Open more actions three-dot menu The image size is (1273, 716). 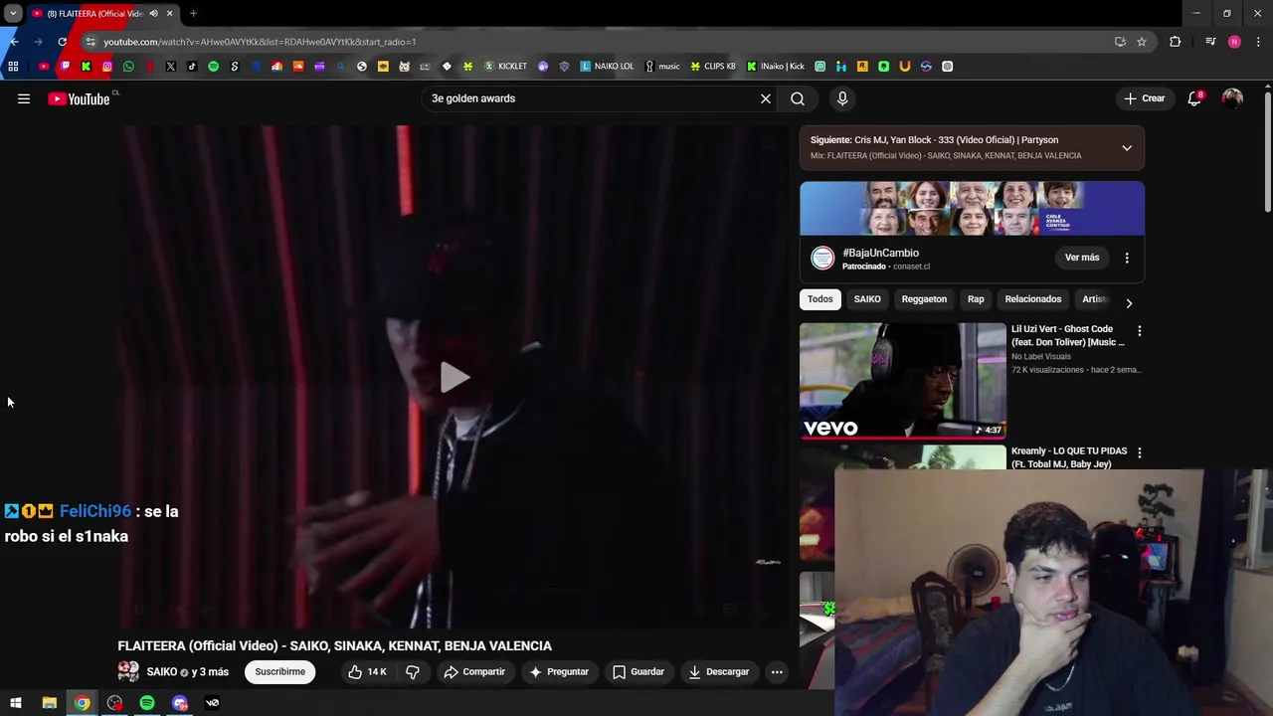click(777, 672)
